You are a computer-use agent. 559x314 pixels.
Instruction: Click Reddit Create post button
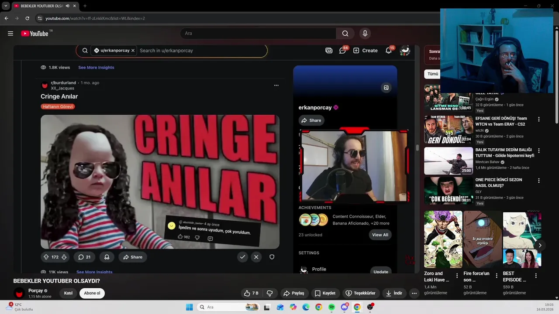[x=366, y=51]
